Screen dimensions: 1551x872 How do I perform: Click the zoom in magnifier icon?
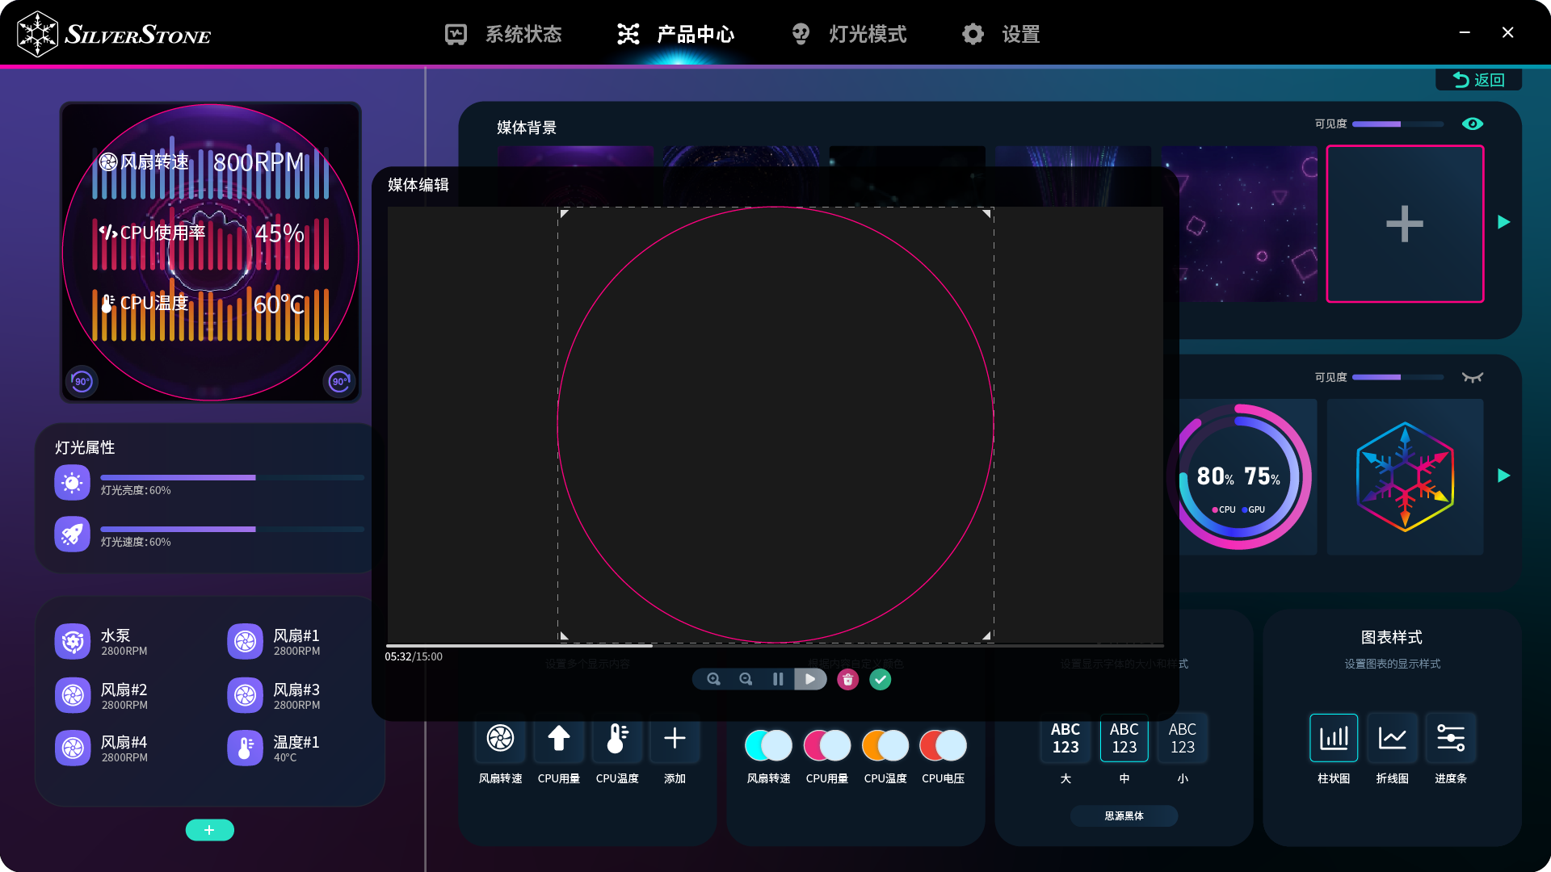click(713, 679)
